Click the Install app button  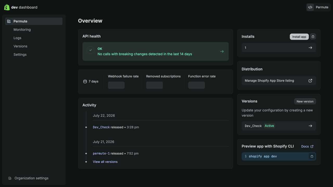coord(299,37)
